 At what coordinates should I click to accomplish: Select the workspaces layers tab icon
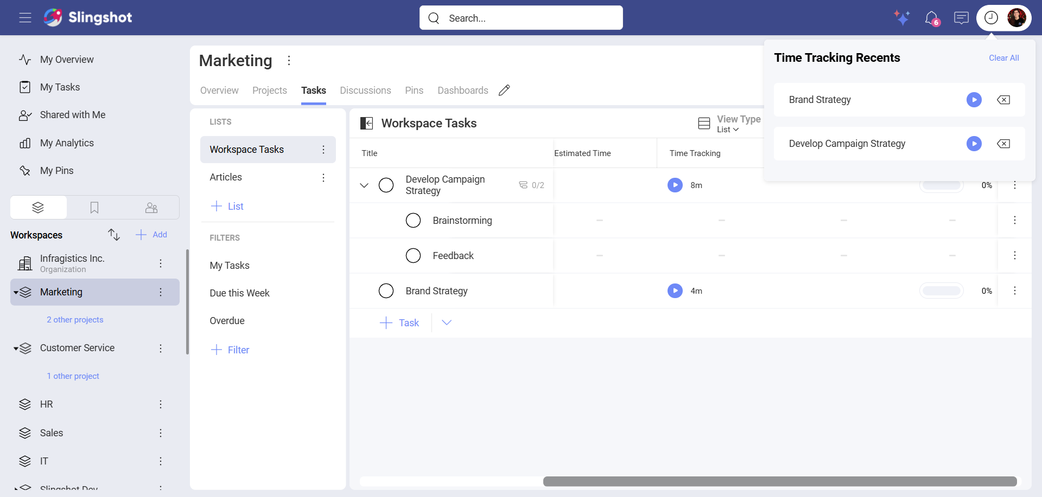[x=38, y=208]
